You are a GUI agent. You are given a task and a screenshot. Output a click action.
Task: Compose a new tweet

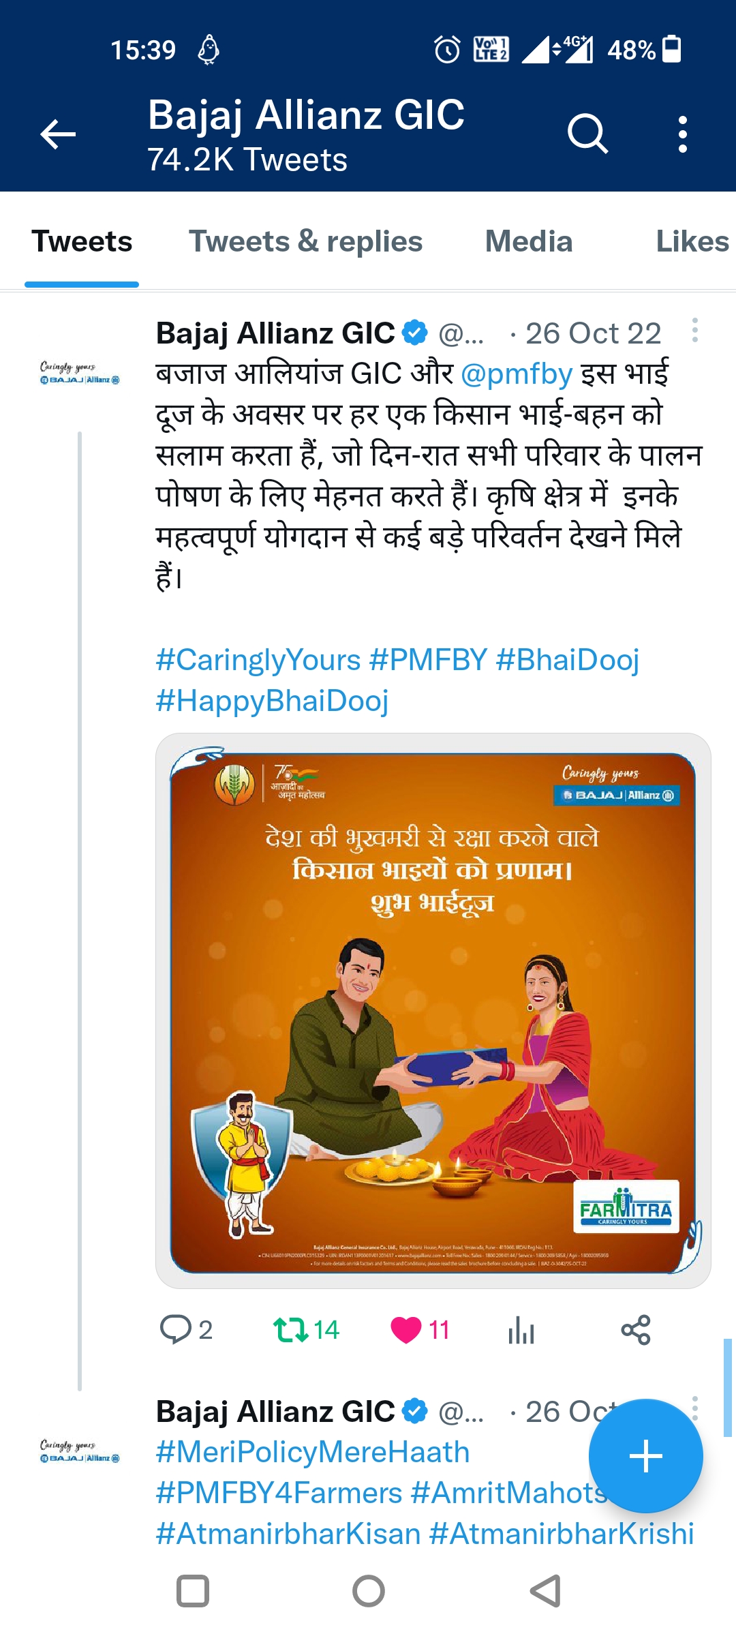tap(645, 1456)
